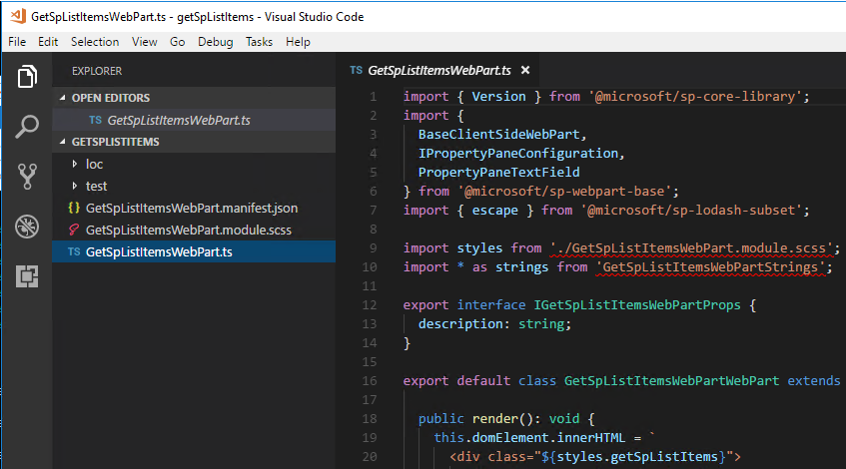Select the loc folder
This screenshot has height=469, width=846.
(194, 164)
